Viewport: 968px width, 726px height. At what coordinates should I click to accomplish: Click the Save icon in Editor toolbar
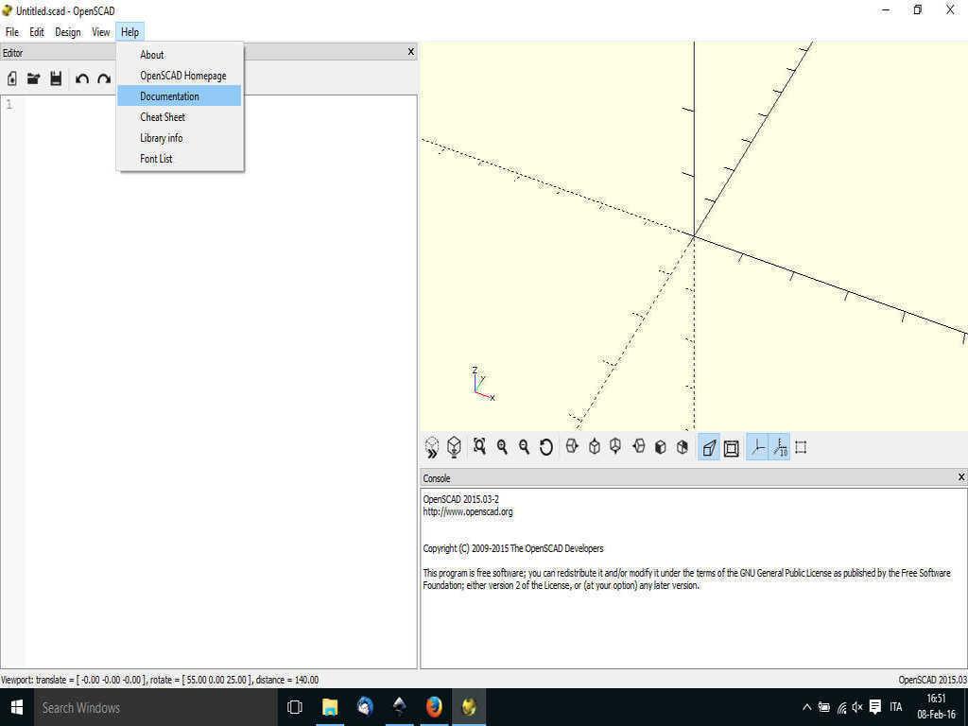pos(56,78)
